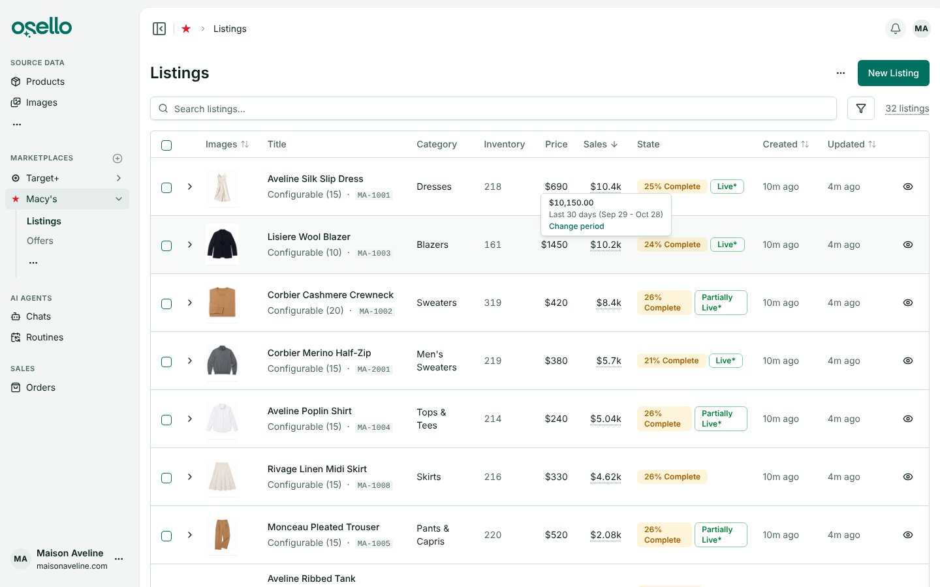Collapse the sidebar with the panel icon
Screen dimensions: 940x587
[159, 29]
